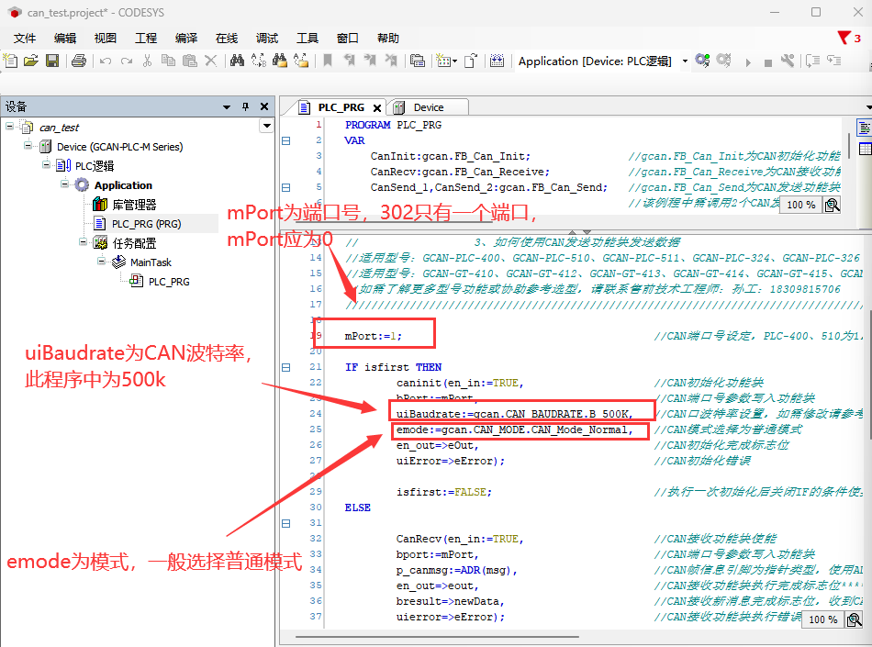This screenshot has width=872, height=647.
Task: Click the Delete X icon in the toolbar
Action: tap(211, 61)
